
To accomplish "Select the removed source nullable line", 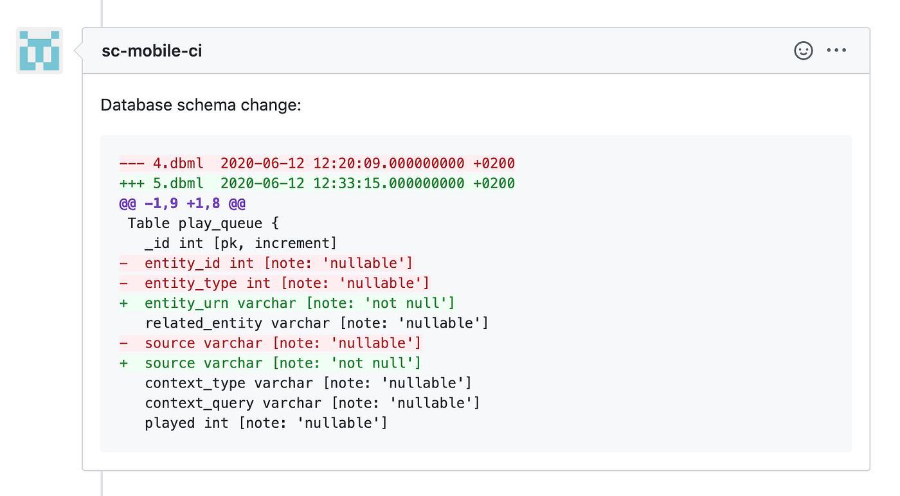I will pyautogui.click(x=270, y=342).
